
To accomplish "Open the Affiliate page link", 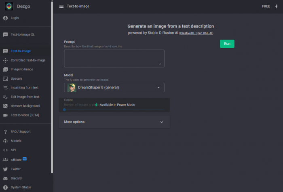I will [x=16, y=160].
